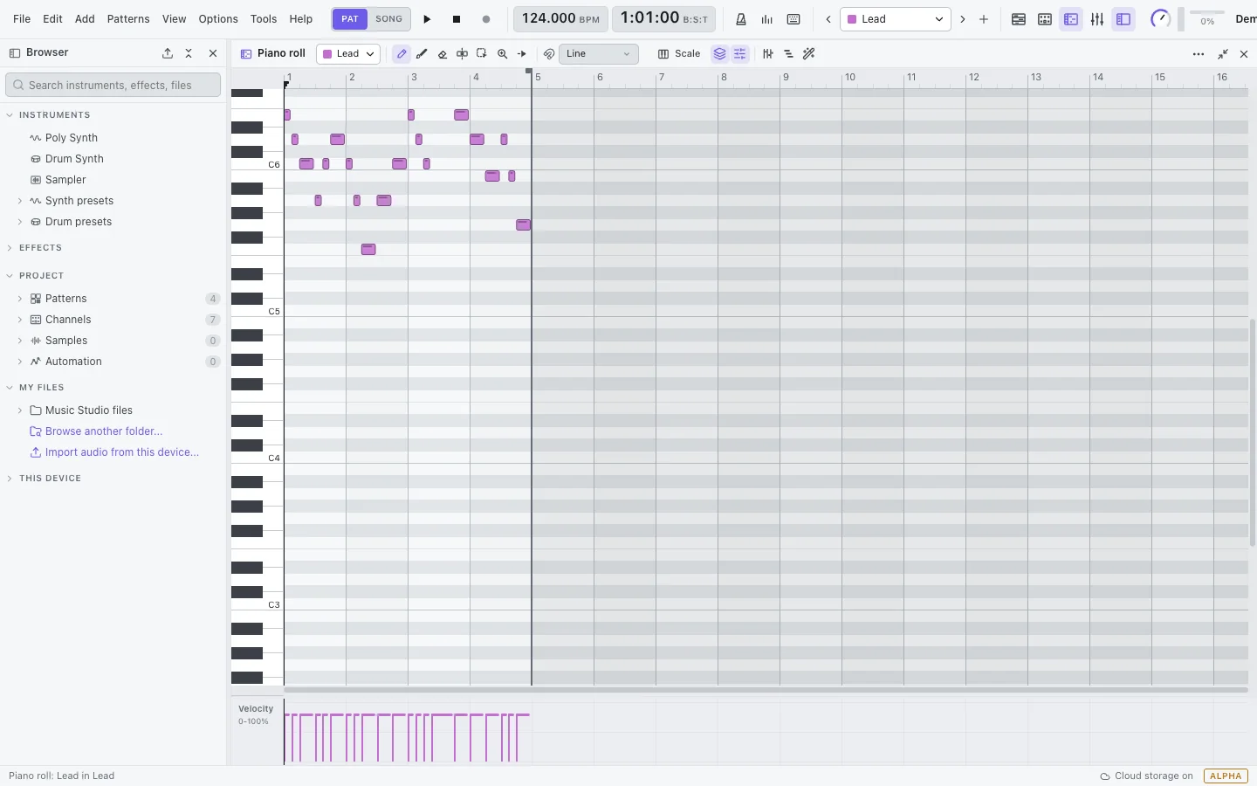Toggle the metronome

point(741,19)
